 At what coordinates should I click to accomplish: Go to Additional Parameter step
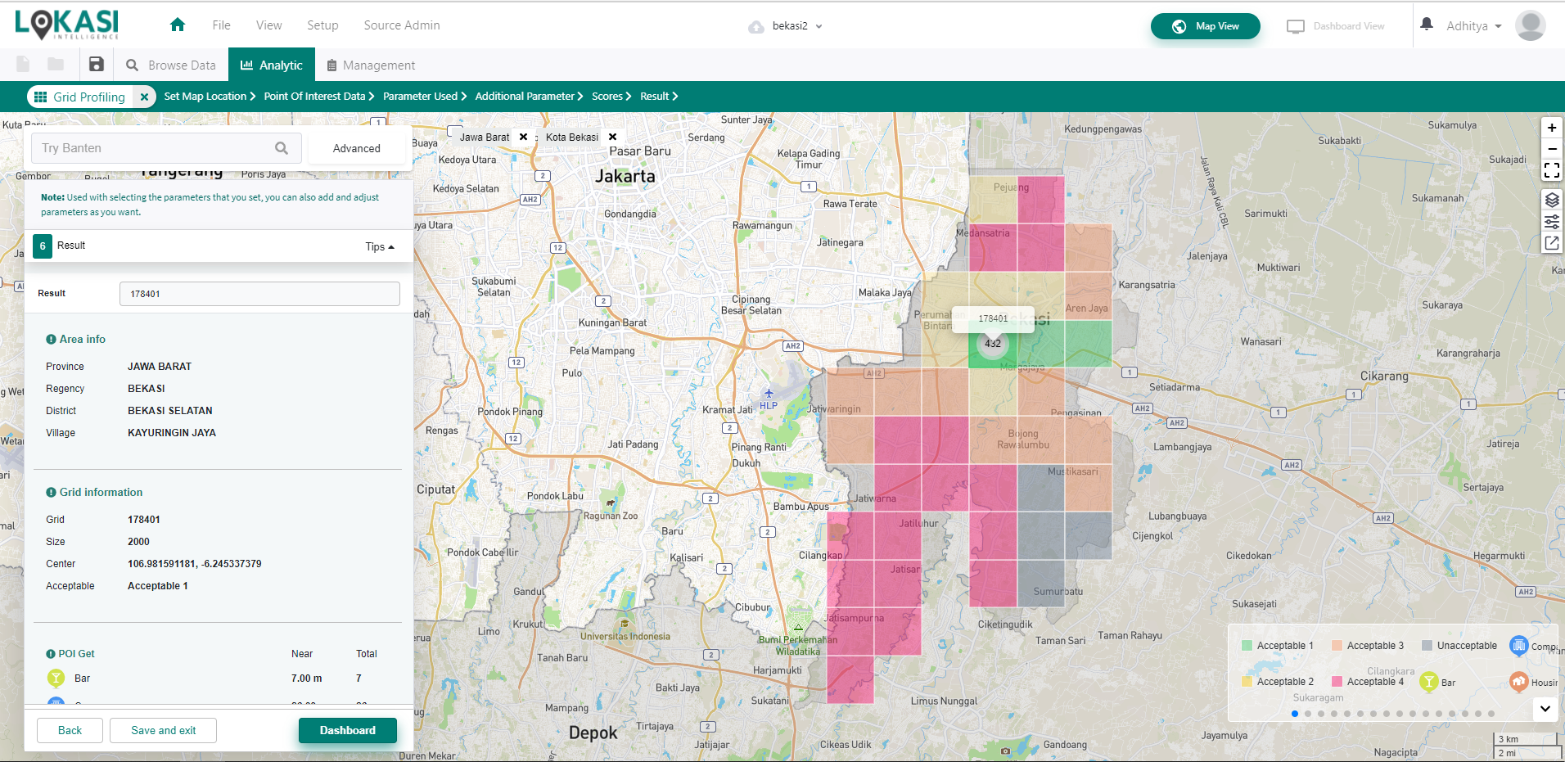pos(529,97)
